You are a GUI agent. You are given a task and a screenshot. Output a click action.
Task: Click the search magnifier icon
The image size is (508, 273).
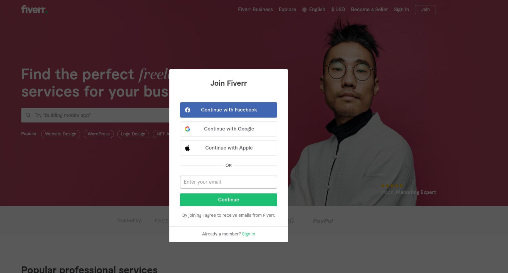(28, 115)
